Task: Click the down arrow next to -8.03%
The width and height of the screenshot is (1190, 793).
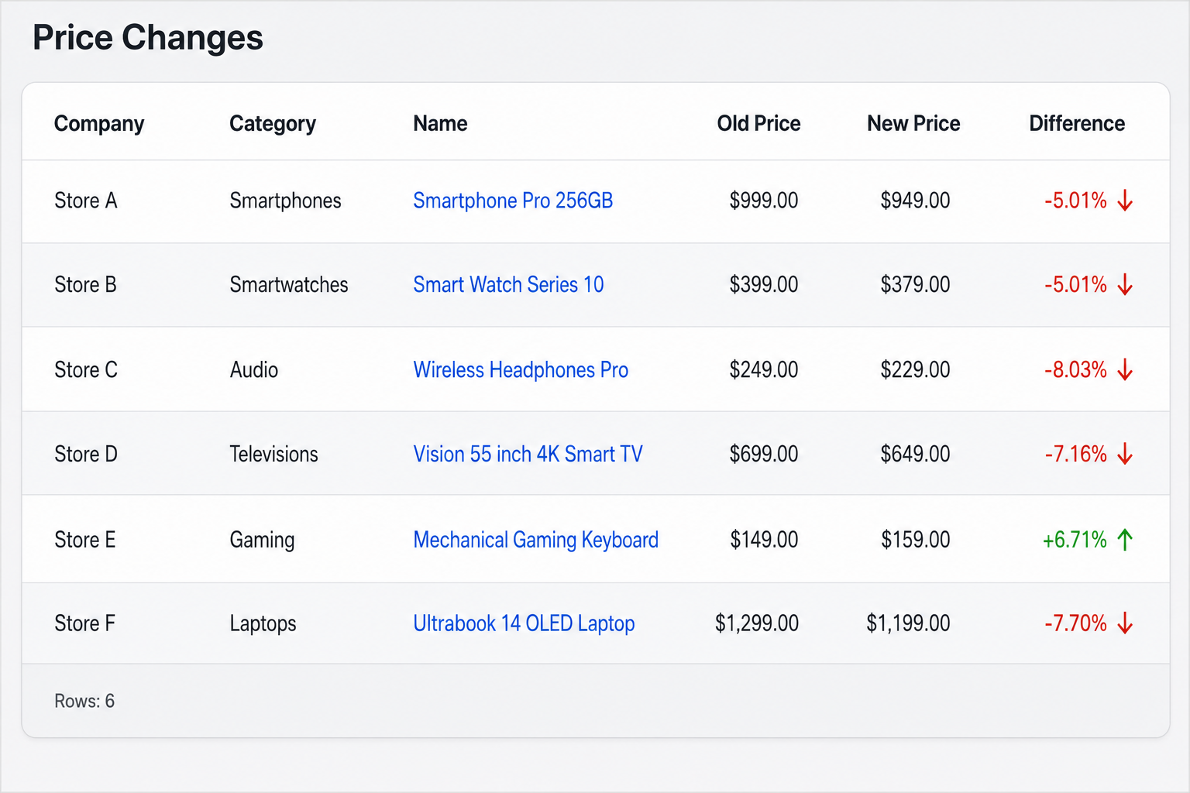Action: coord(1125,370)
